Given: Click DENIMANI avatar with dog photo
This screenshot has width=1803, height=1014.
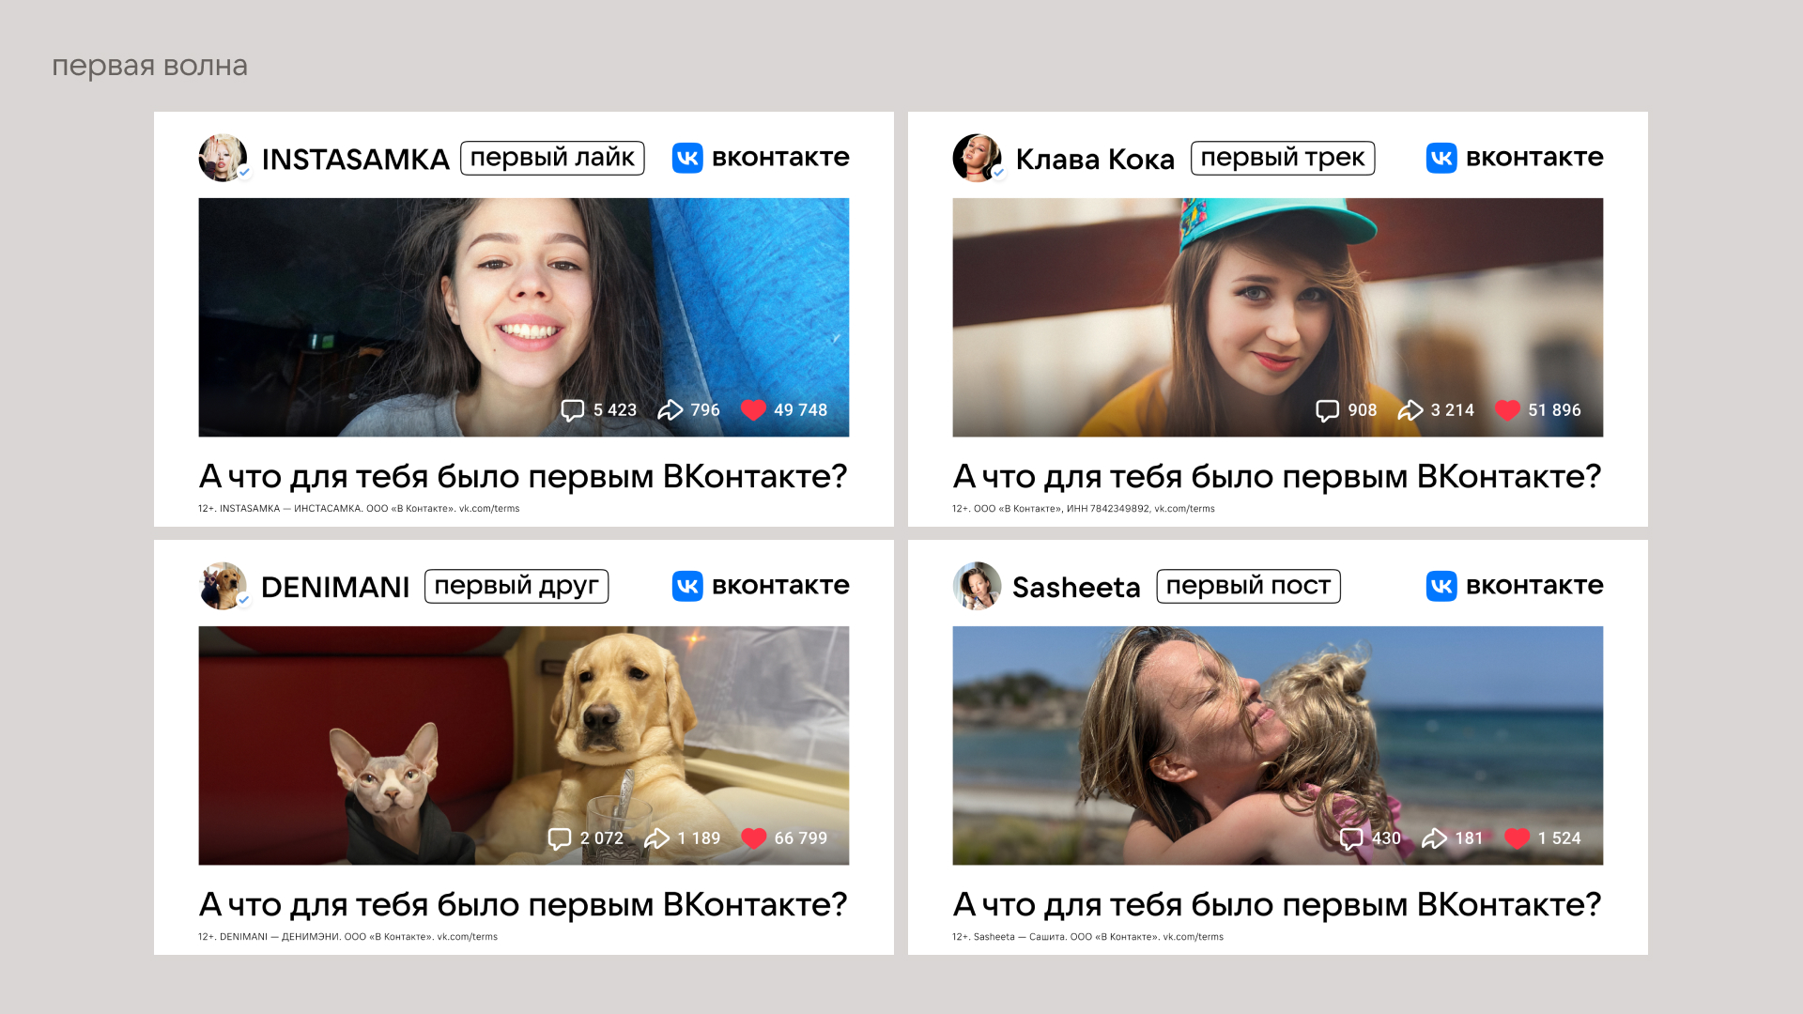Looking at the screenshot, I should coord(223,586).
